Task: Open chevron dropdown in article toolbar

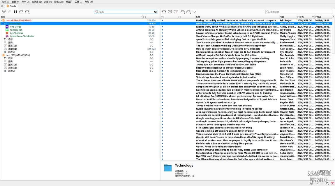Action: [194, 12]
